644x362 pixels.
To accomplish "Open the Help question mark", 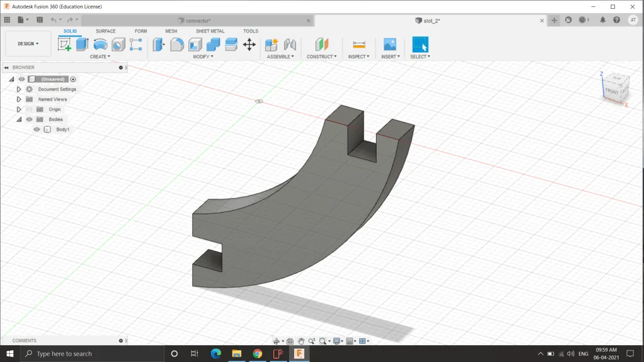I will (x=617, y=20).
